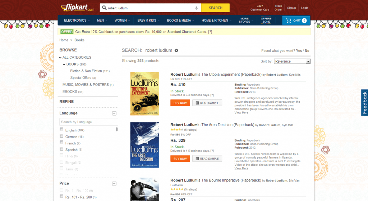368x201 pixels.
Task: Check the German language filter
Action: 61,136
